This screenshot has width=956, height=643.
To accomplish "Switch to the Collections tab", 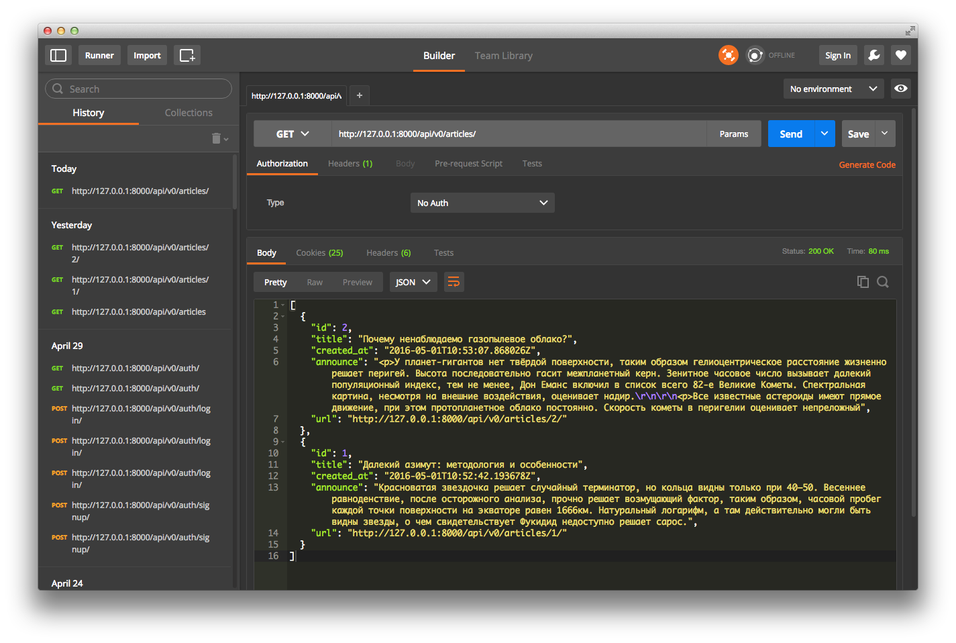I will coord(189,113).
